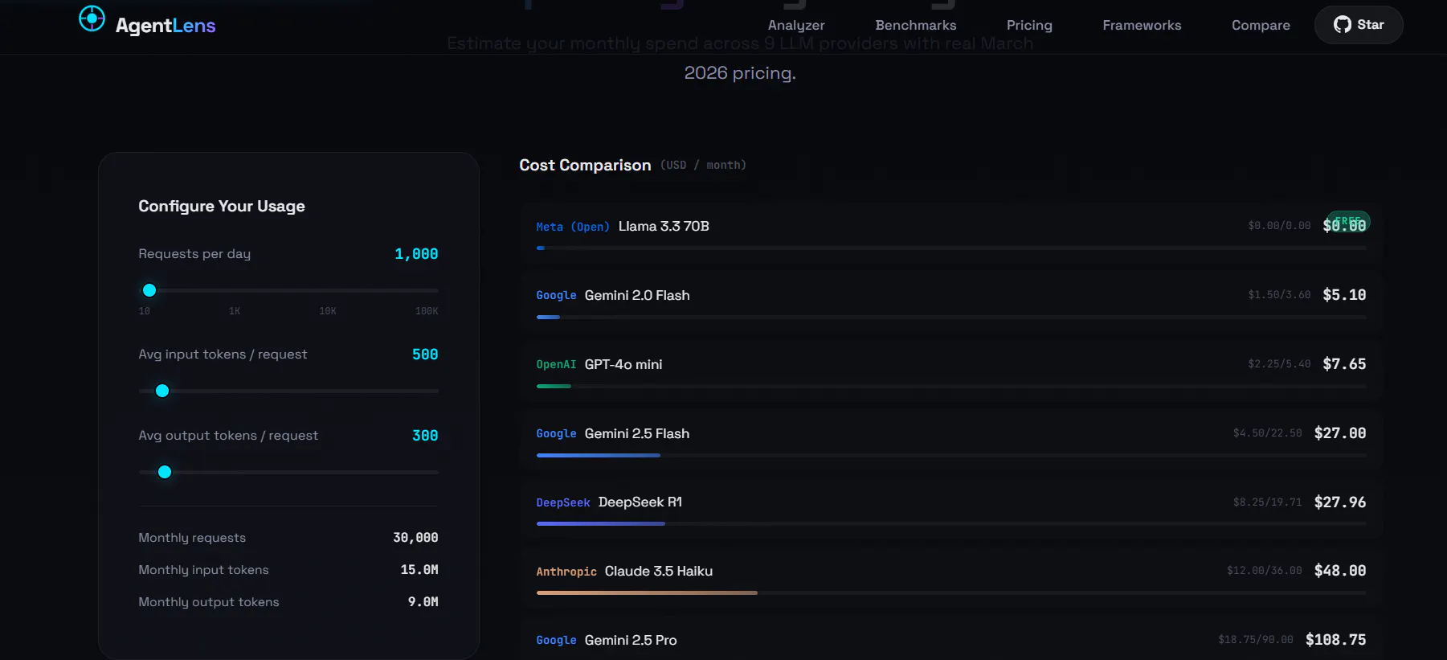Viewport: 1447px width, 660px height.
Task: Click the 1K tick label under the requests slider
Action: (x=235, y=311)
